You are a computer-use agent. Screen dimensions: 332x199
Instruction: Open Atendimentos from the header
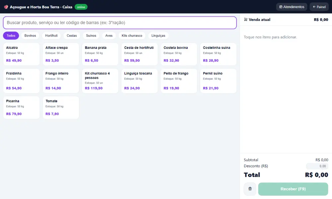coord(291,7)
